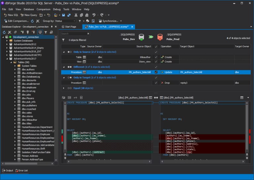
Task: Click the Synchronize button
Action: click(108, 21)
